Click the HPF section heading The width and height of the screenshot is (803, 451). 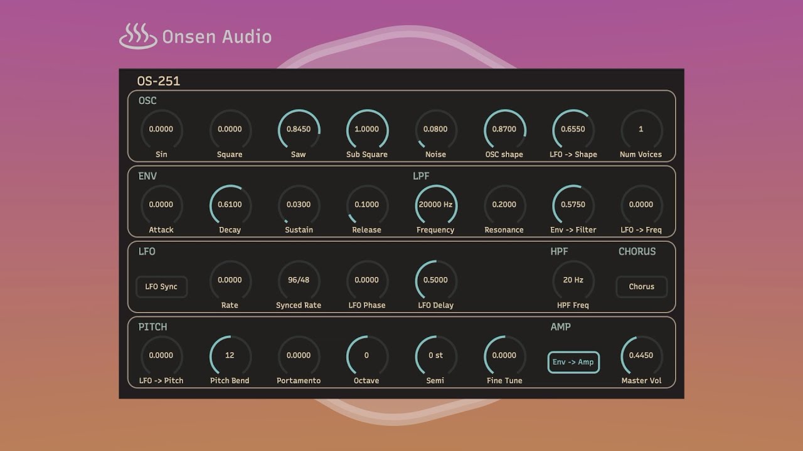tap(559, 251)
